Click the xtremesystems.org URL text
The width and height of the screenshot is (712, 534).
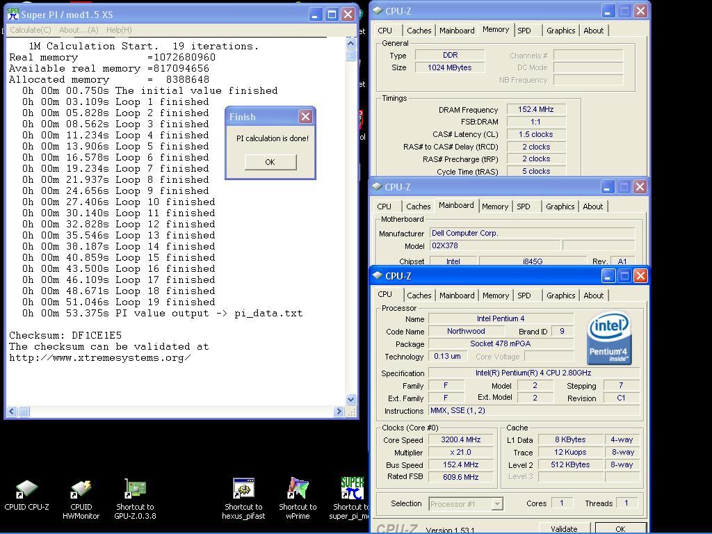click(99, 357)
